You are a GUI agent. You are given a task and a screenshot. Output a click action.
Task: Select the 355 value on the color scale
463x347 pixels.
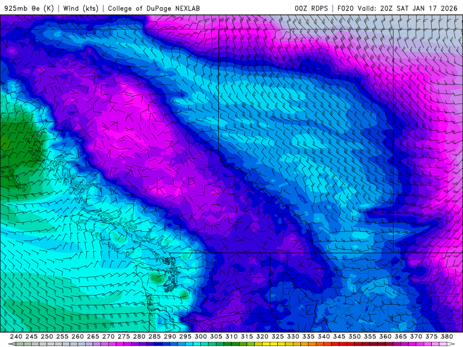pyautogui.click(x=370, y=337)
